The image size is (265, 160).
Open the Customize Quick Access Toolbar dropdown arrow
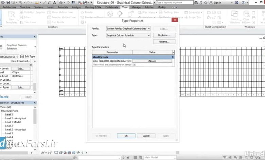[91, 2]
